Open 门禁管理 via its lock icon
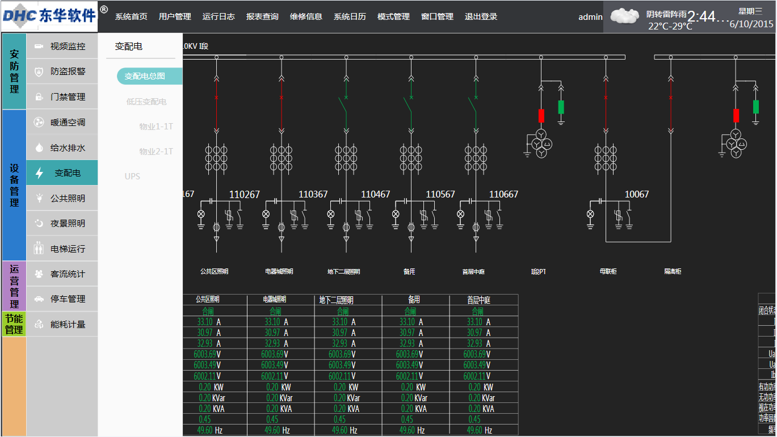The image size is (777, 437). [x=39, y=97]
